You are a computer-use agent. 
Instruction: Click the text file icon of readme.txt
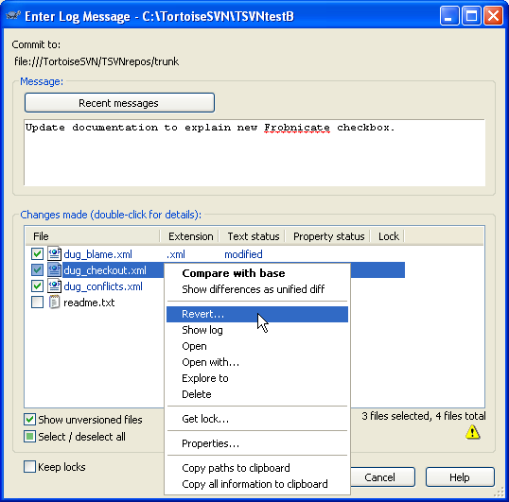54,303
